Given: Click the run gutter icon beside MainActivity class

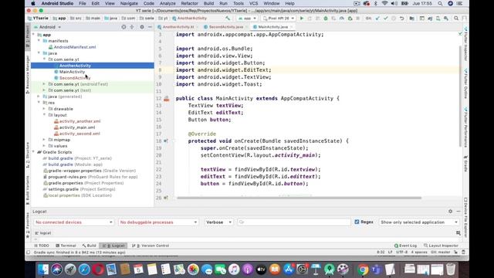Looking at the screenshot, I should pyautogui.click(x=167, y=99).
